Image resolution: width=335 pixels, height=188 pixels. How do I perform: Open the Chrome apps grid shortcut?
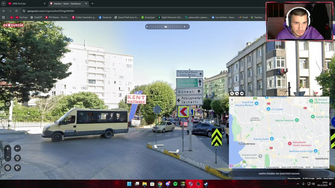tap(3, 17)
